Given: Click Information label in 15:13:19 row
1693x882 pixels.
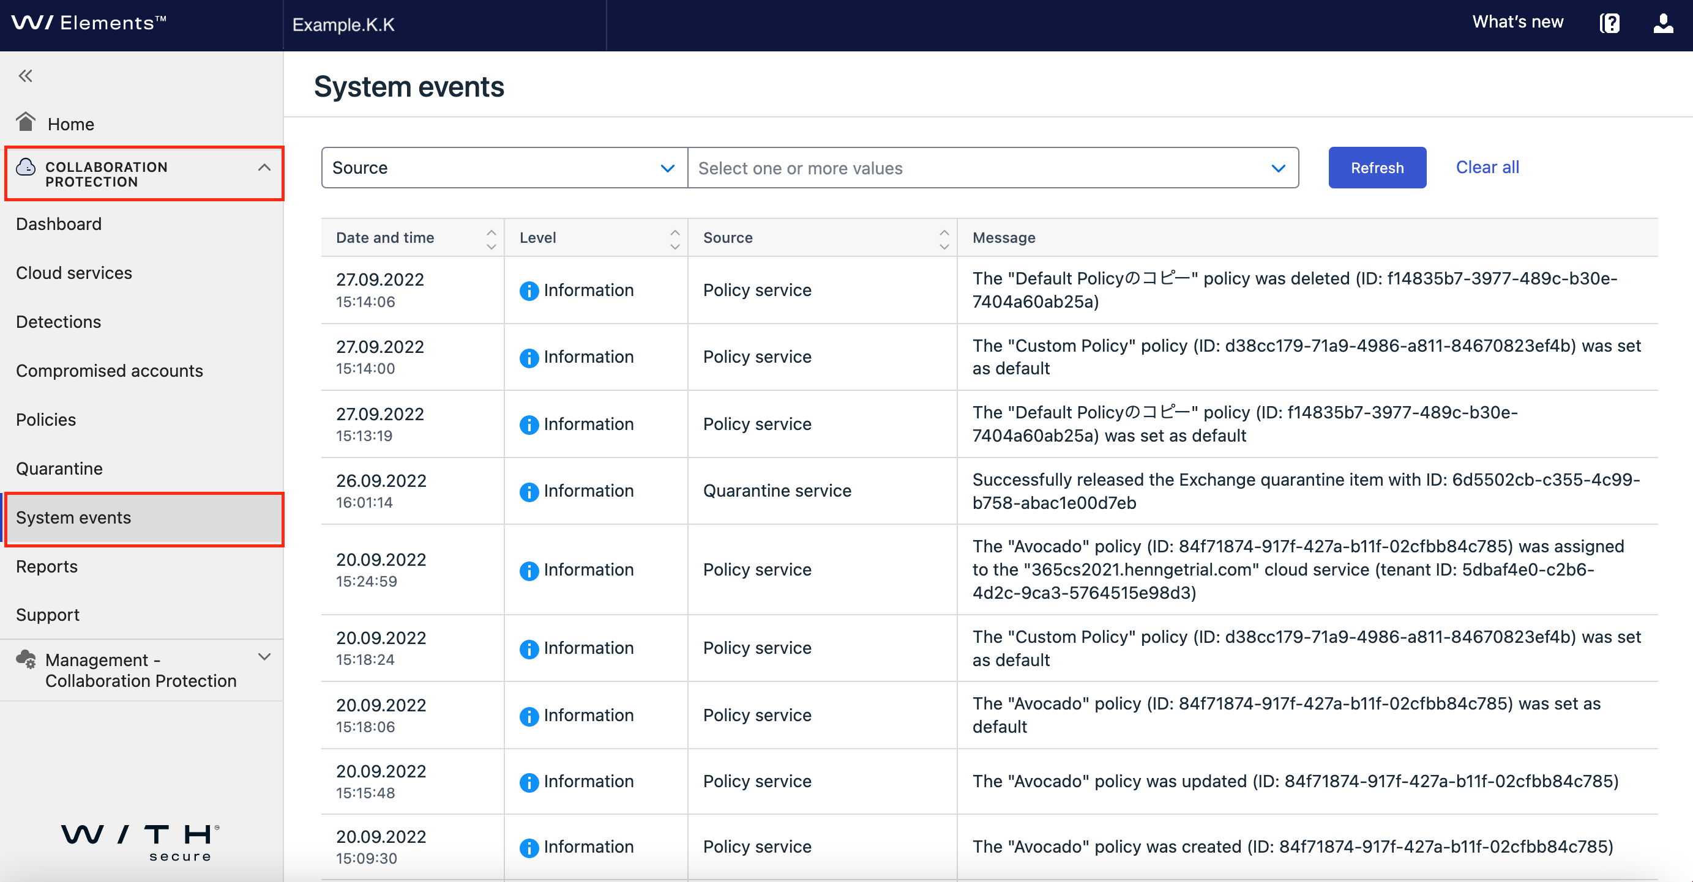Looking at the screenshot, I should click(x=589, y=424).
